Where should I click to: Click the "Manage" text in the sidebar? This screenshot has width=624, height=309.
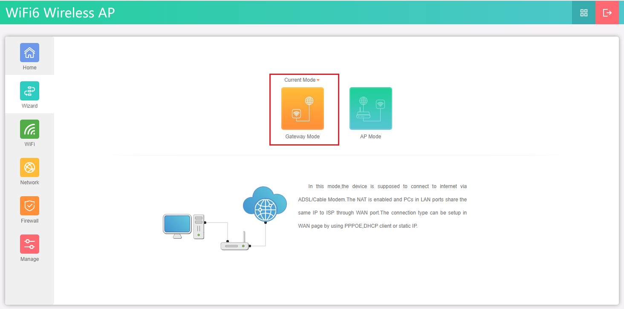[29, 259]
